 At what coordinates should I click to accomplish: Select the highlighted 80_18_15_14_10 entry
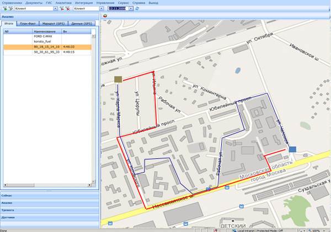click(47, 47)
